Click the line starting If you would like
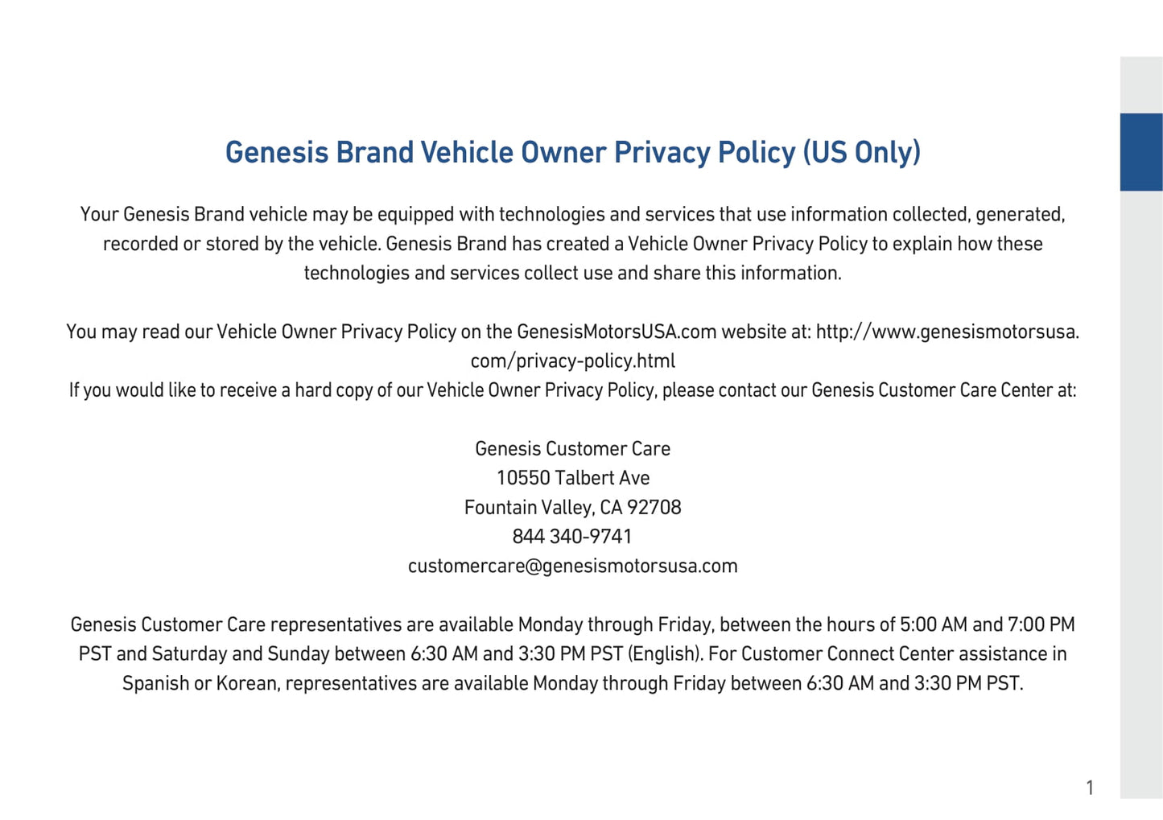 [x=572, y=390]
